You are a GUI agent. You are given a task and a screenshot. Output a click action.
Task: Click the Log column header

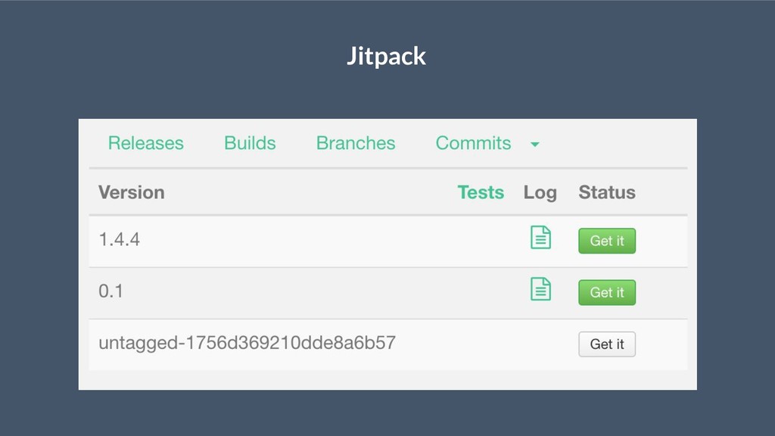(x=540, y=193)
